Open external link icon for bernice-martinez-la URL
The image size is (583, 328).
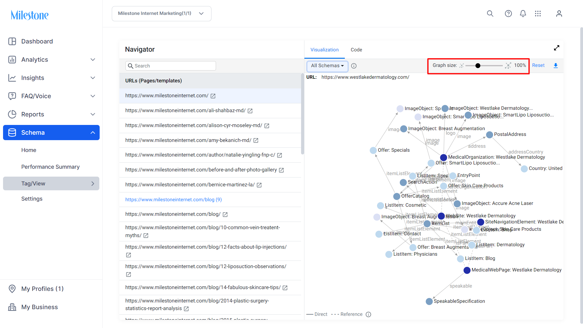pos(259,185)
